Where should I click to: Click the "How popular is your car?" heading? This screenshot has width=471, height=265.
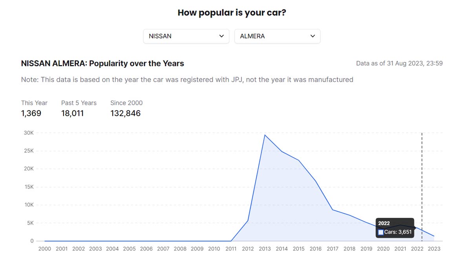[x=232, y=13]
